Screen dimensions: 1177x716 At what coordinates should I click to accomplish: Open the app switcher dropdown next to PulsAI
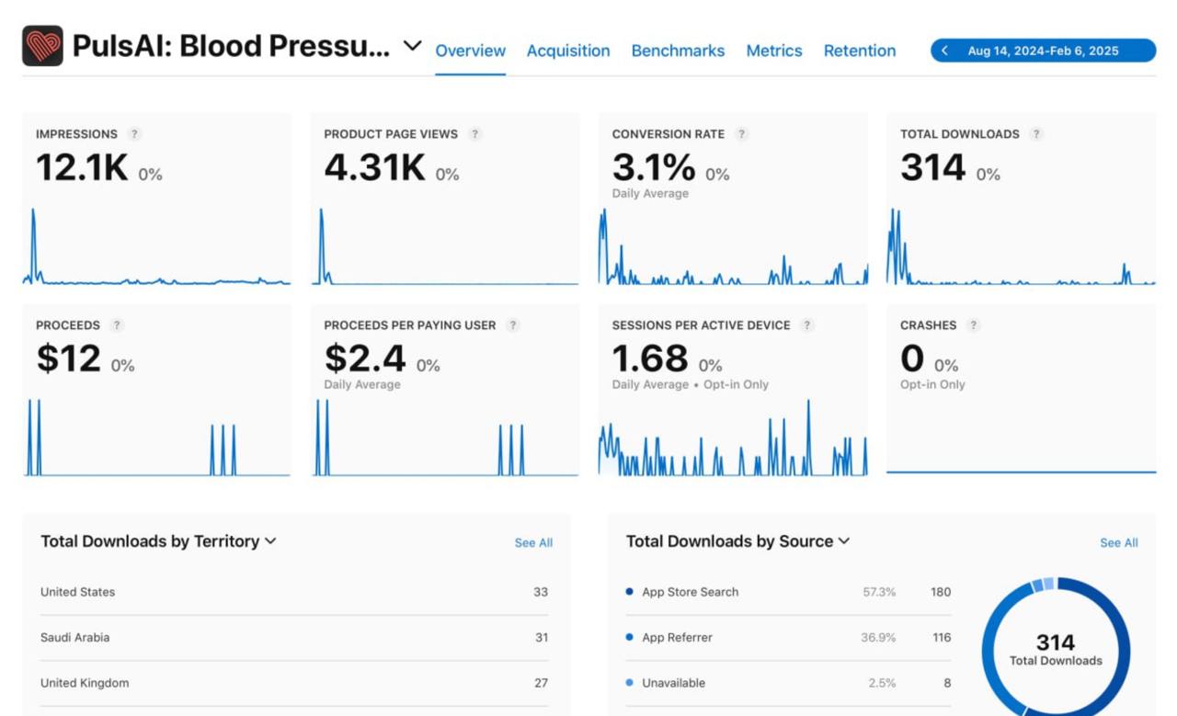[411, 44]
